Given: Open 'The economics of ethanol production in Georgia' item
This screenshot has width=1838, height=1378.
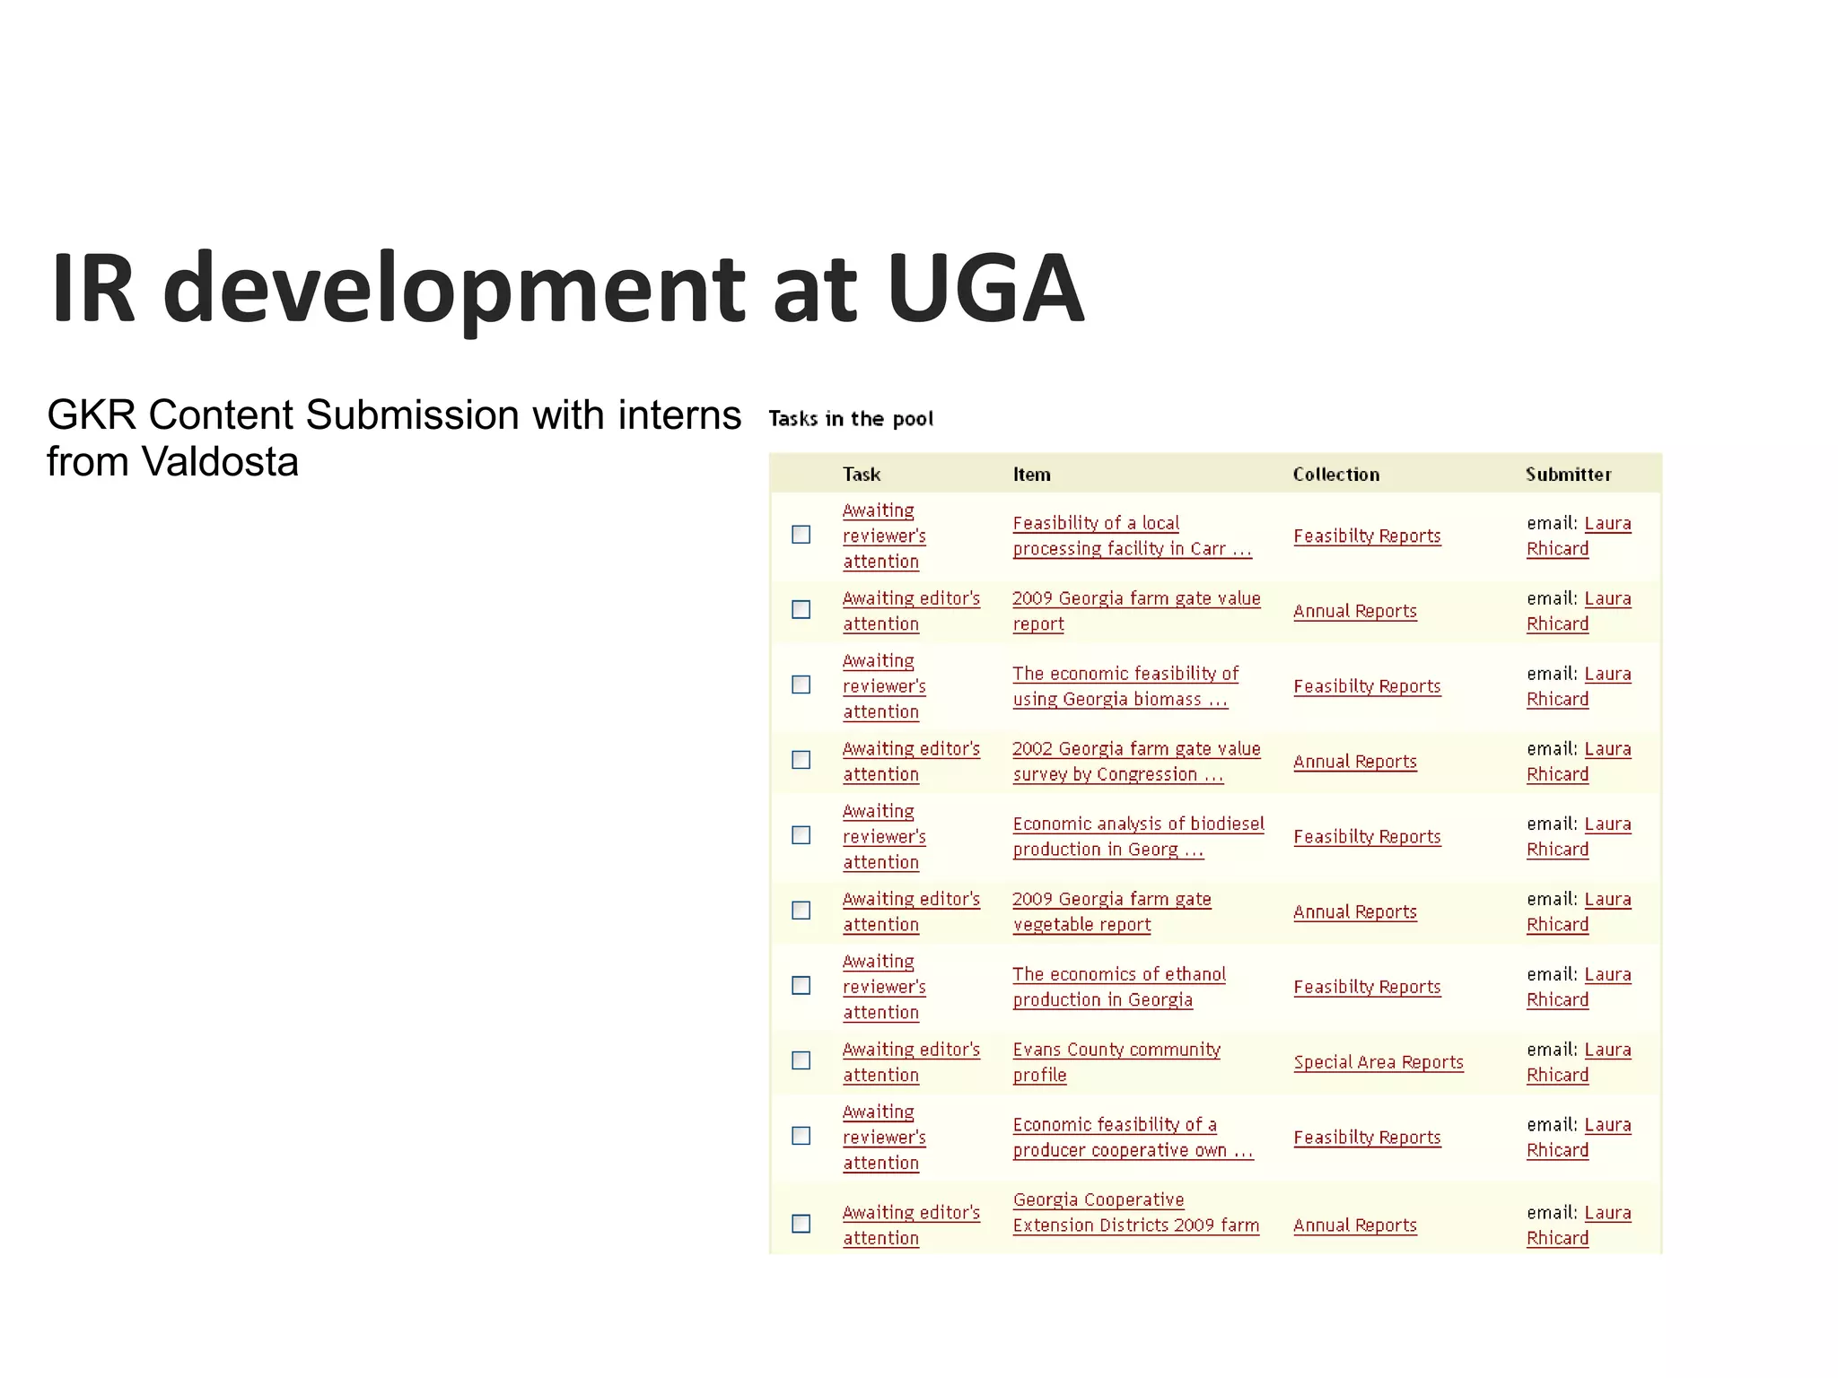Looking at the screenshot, I should point(1119,987).
